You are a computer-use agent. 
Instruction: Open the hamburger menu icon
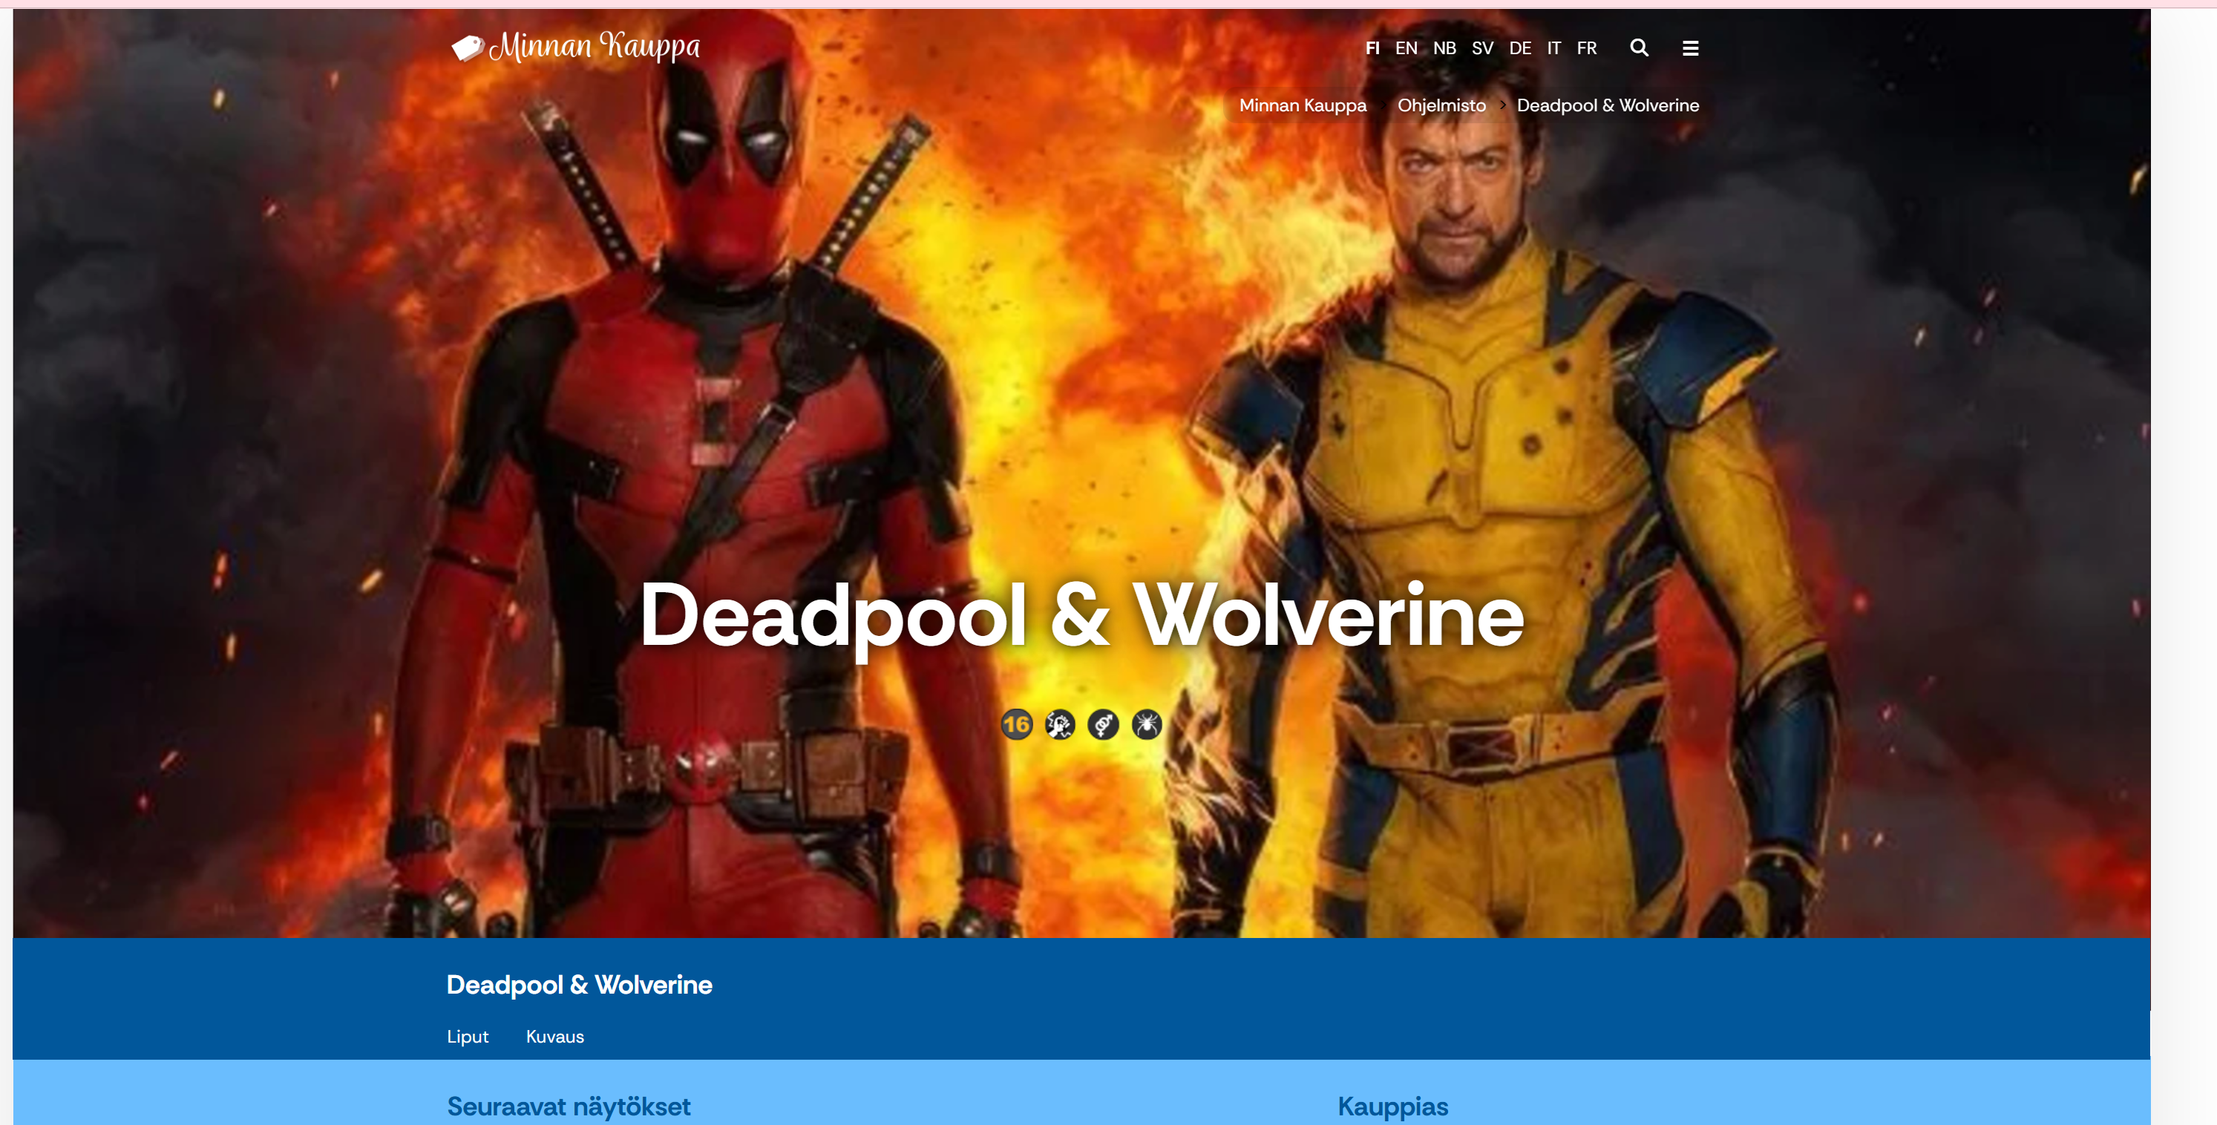tap(1690, 48)
